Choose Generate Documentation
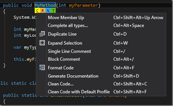Screen dimensions: 173x106 point(101,76)
